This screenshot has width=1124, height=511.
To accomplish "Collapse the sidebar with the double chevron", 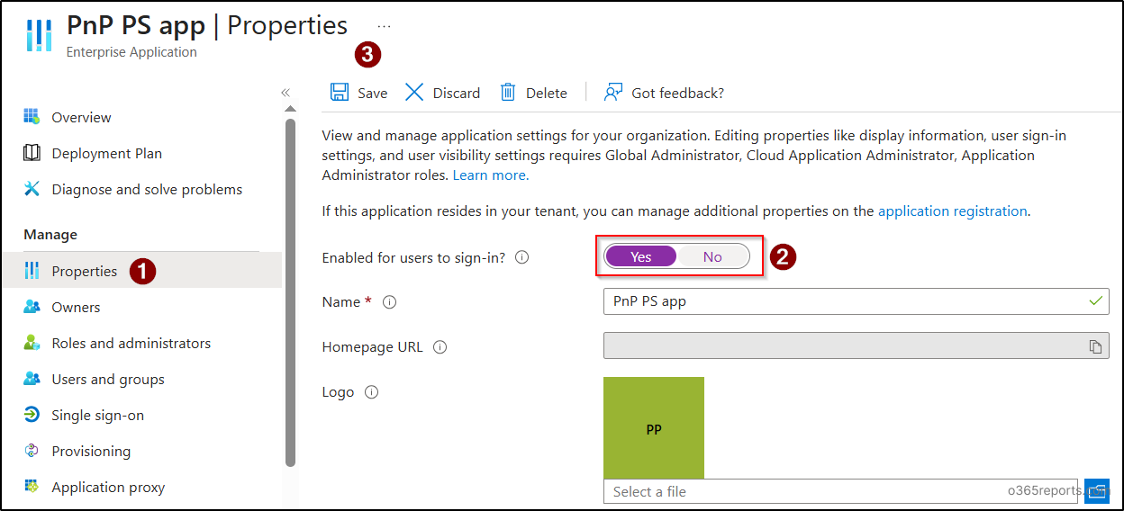I will 286,92.
